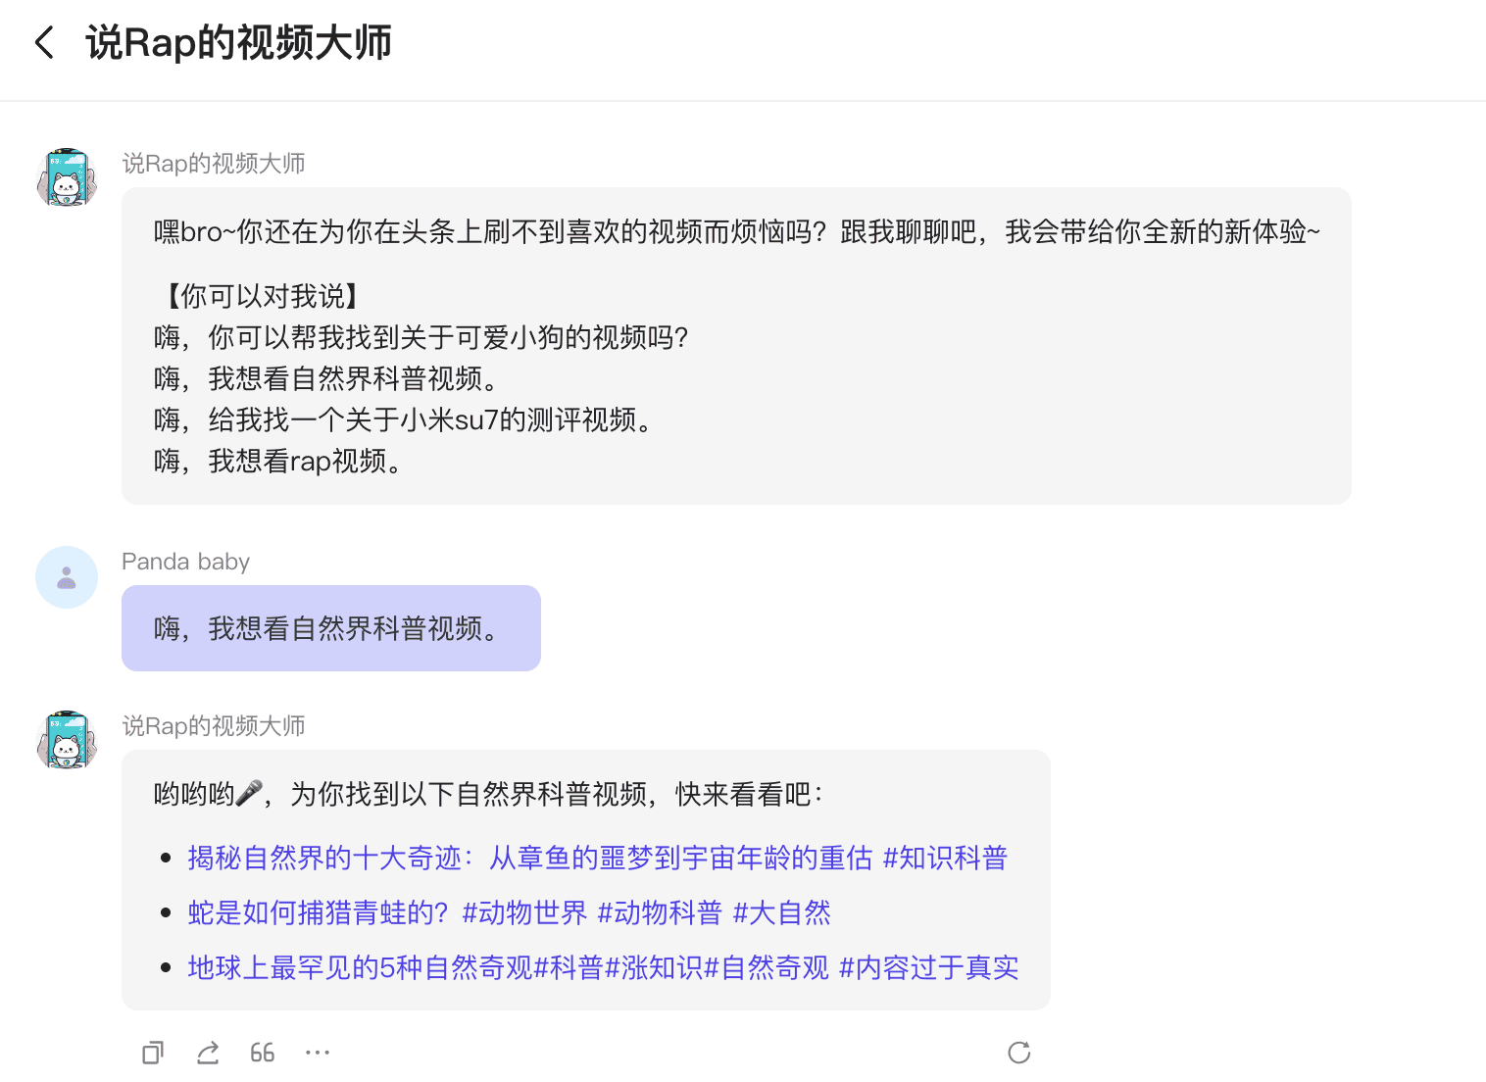Copy the bot's reply with copy icon
Viewport: 1486px width, 1082px height.
(x=153, y=1053)
